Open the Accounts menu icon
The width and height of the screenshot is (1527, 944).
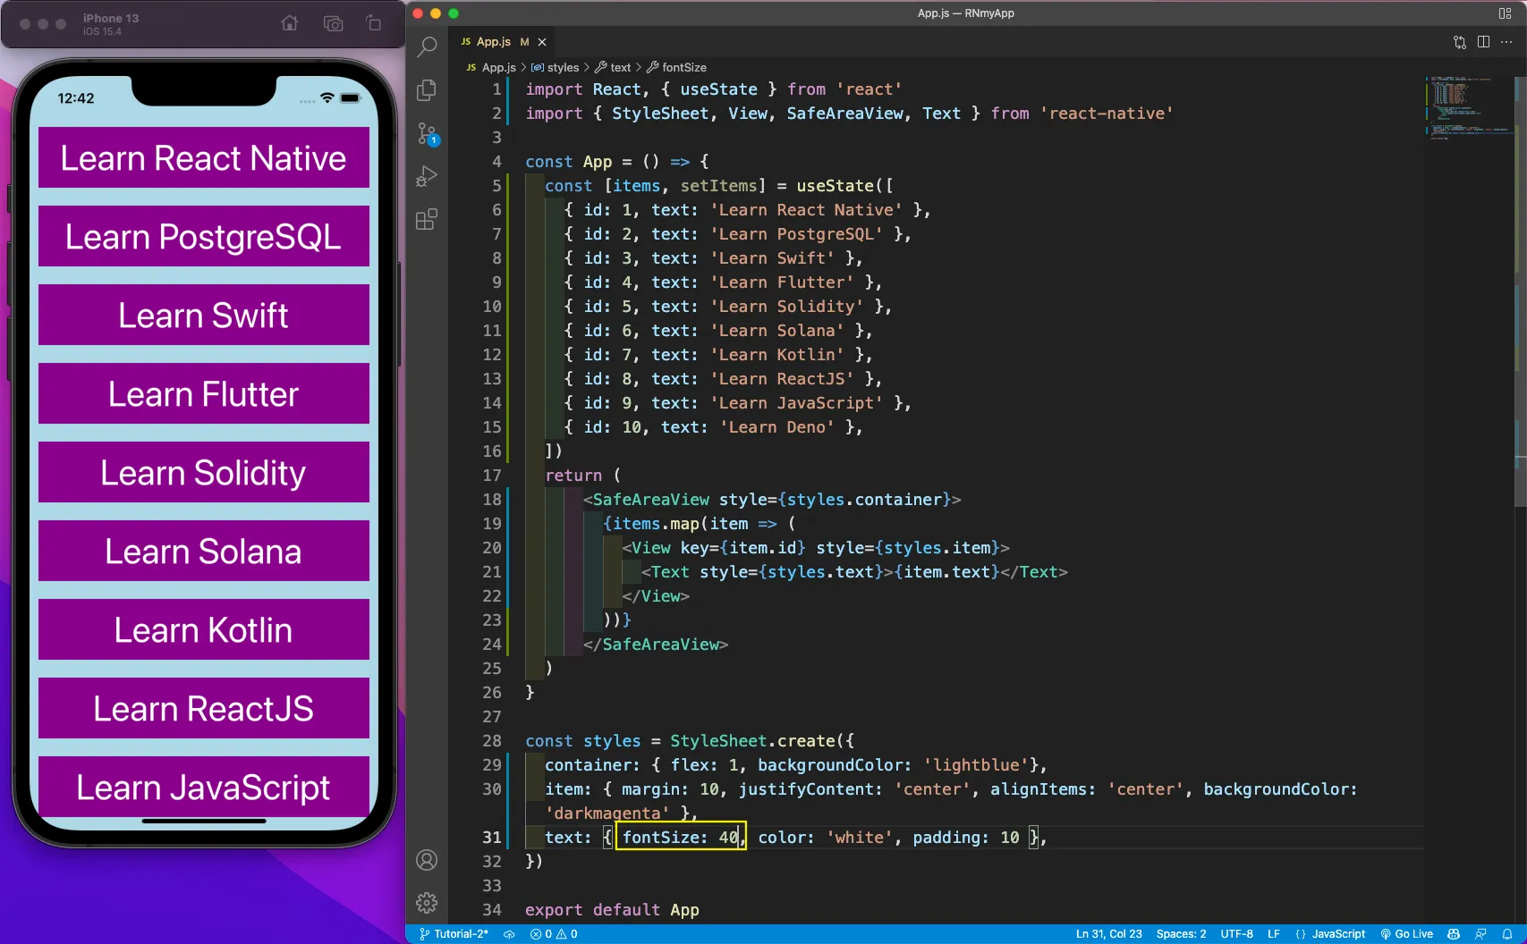tap(427, 860)
